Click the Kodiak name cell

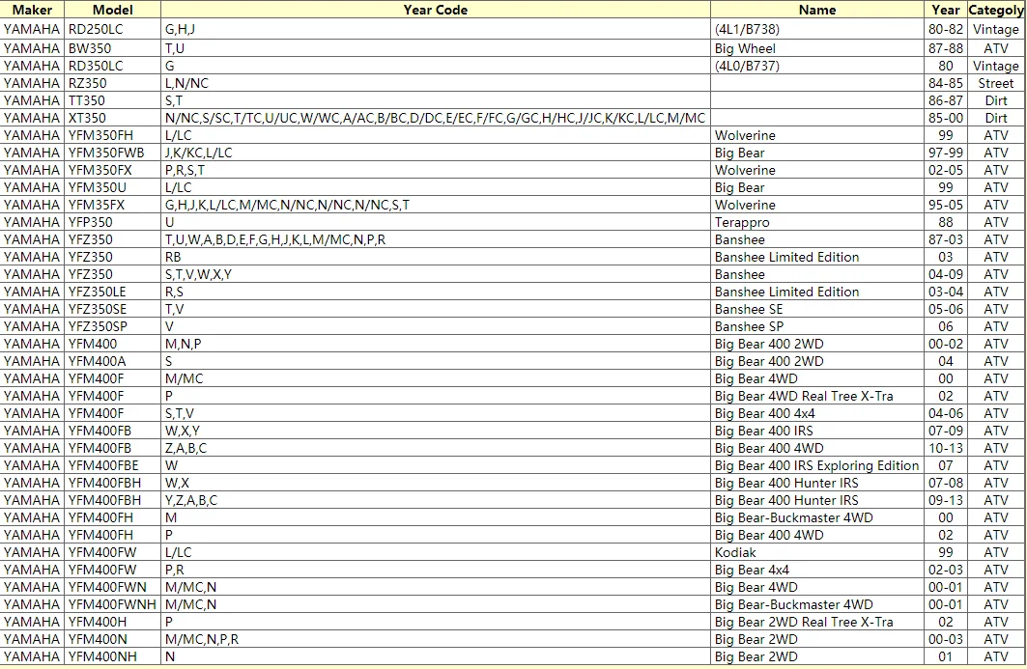point(816,552)
